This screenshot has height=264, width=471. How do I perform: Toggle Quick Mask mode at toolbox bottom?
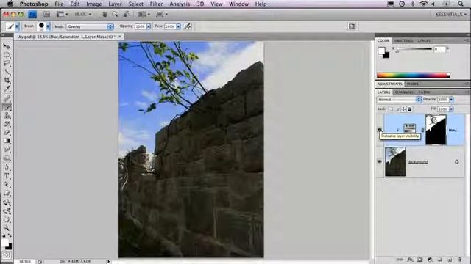(7, 255)
